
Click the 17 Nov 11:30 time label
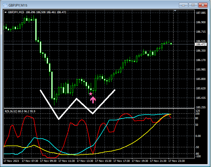[x=67, y=161]
